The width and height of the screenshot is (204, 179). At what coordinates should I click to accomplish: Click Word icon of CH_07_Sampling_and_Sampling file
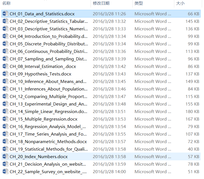[6, 59]
